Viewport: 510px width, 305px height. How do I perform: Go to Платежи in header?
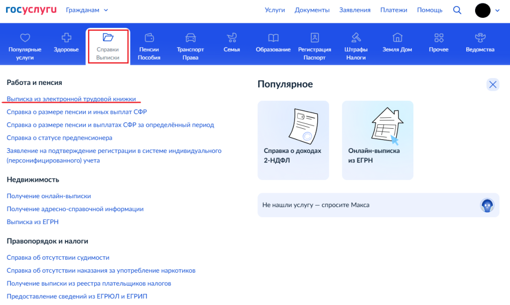point(393,10)
